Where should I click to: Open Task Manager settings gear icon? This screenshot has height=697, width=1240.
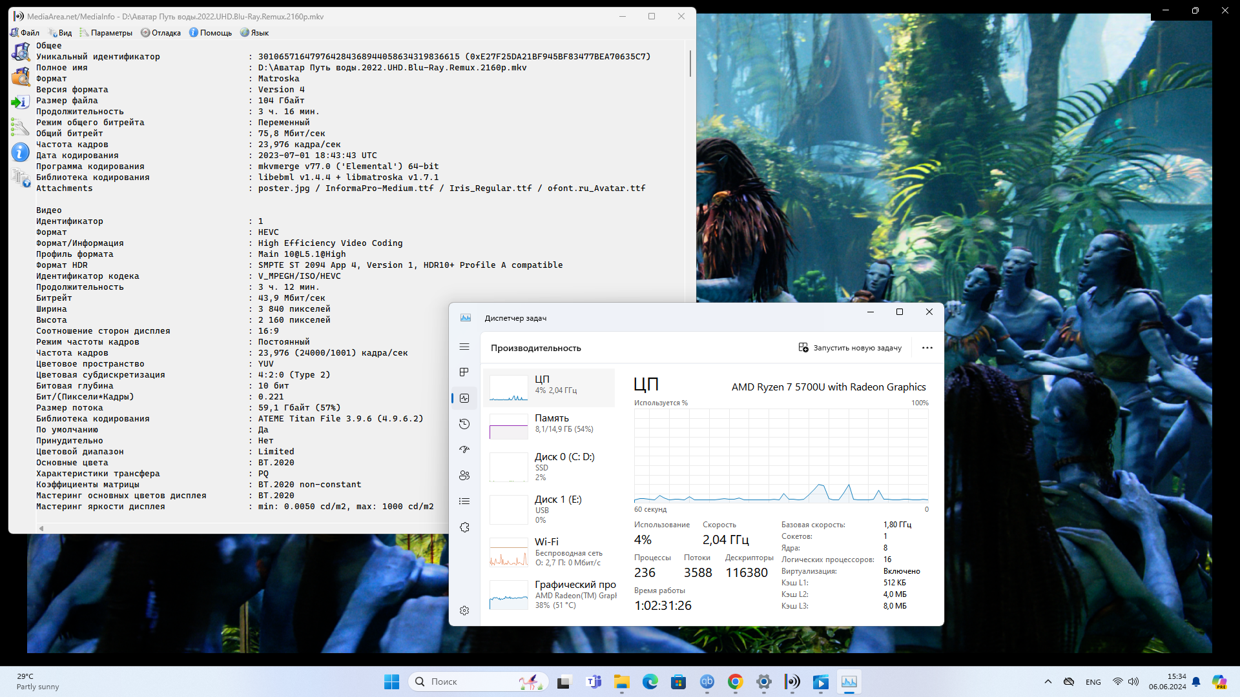pos(464,611)
